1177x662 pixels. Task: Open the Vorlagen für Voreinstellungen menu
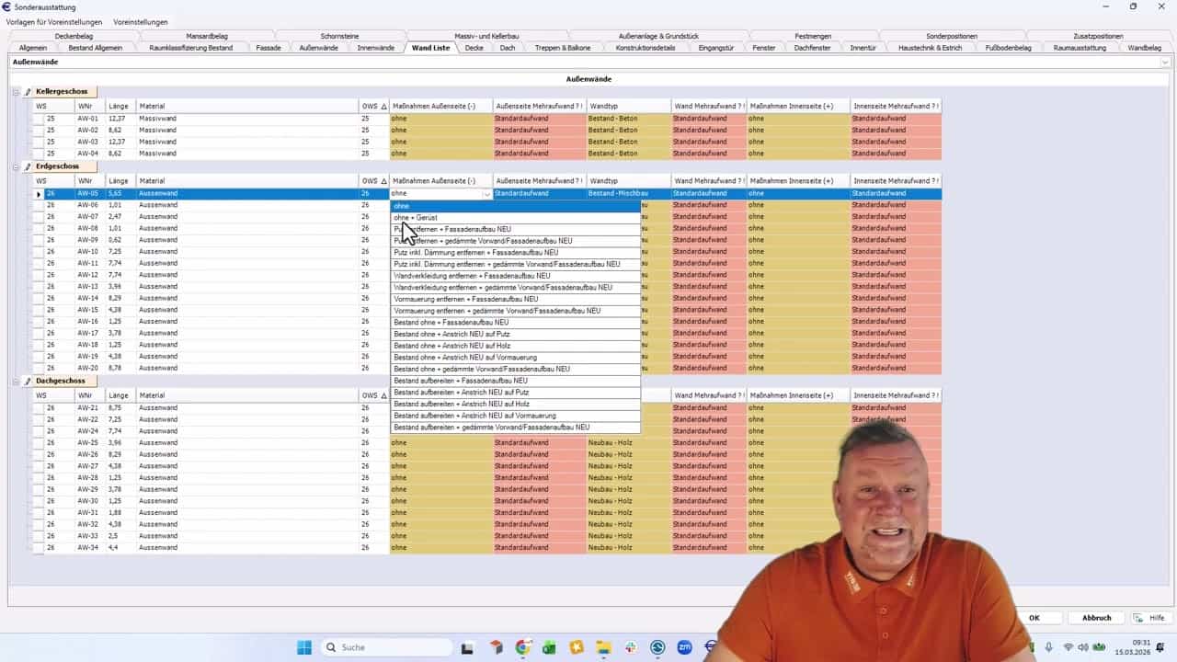54,21
